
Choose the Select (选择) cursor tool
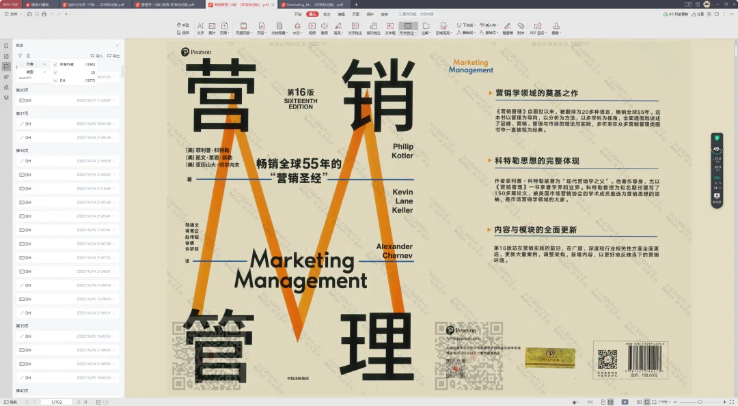(182, 33)
